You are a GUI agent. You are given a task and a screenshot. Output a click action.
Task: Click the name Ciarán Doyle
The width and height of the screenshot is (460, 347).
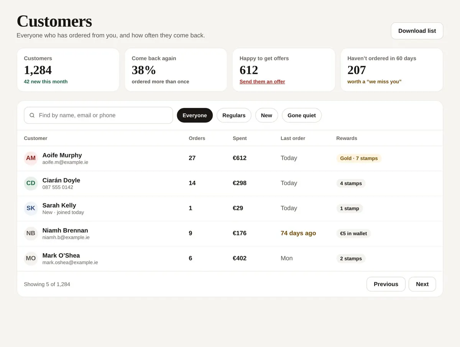(x=61, y=180)
